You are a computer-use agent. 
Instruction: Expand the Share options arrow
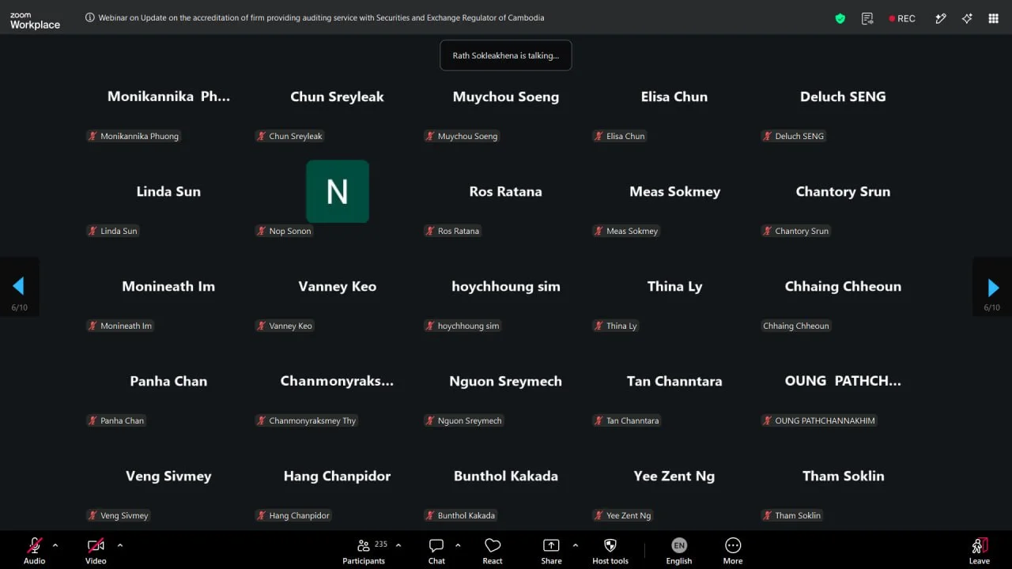[x=575, y=545]
